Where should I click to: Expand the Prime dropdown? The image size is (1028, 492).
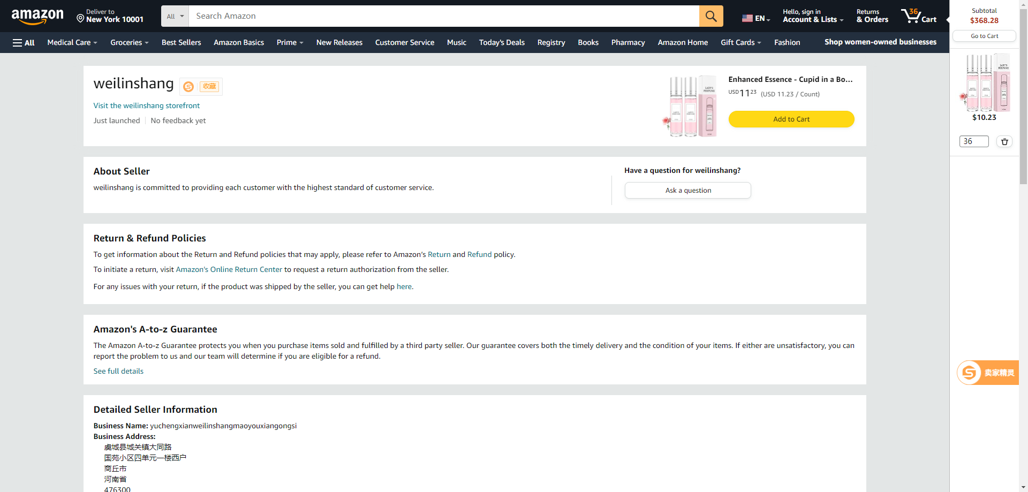click(x=290, y=42)
